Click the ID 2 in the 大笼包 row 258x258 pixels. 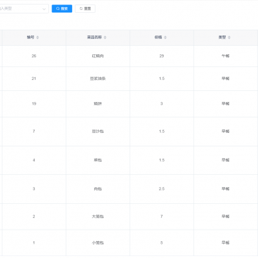(x=34, y=216)
